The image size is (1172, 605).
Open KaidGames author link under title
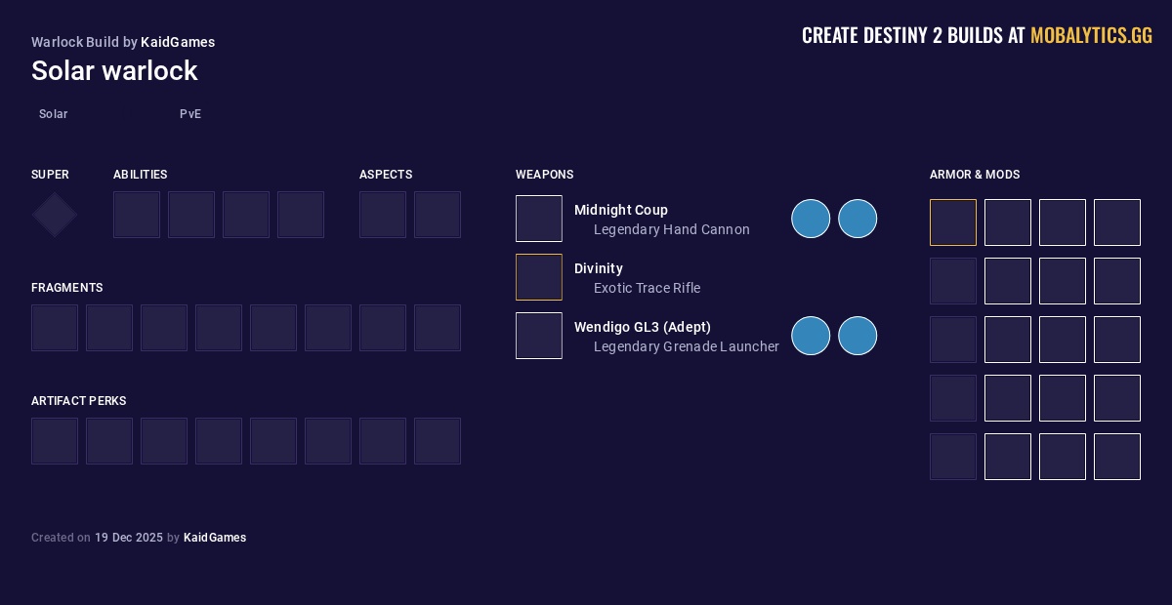(178, 42)
